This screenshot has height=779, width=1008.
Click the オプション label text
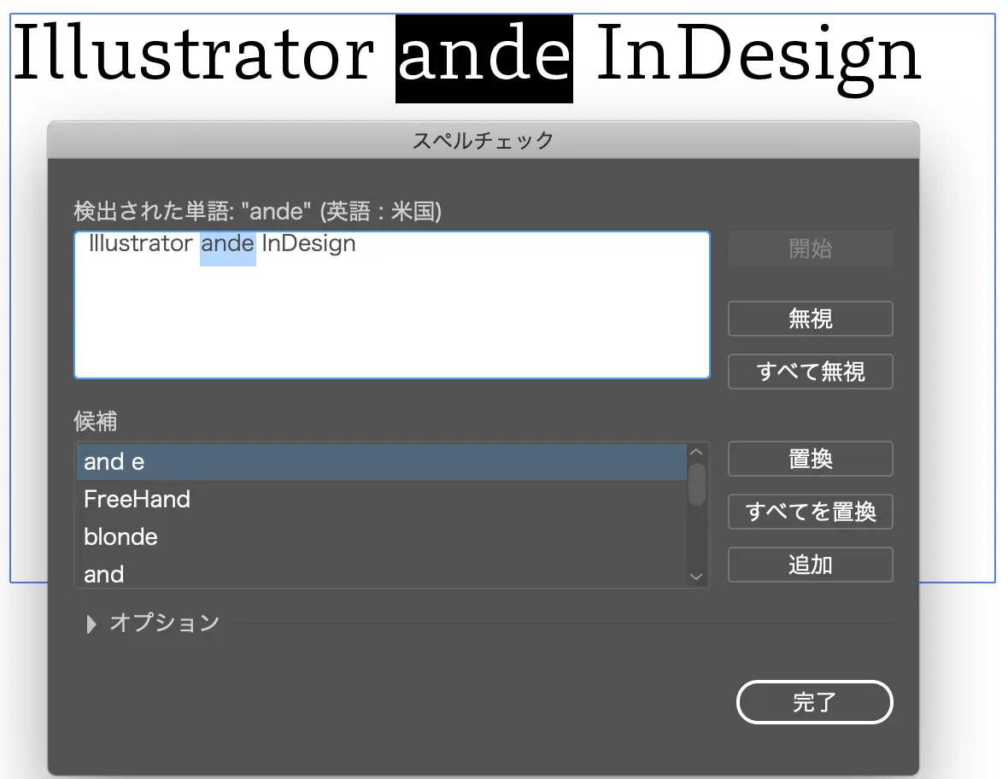(x=165, y=623)
